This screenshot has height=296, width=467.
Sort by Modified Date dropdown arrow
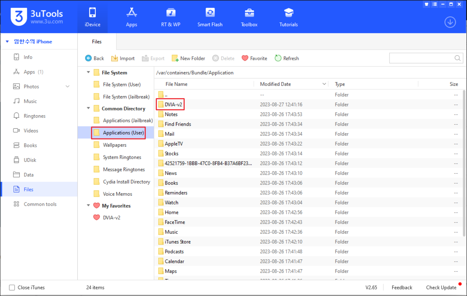tap(324, 84)
